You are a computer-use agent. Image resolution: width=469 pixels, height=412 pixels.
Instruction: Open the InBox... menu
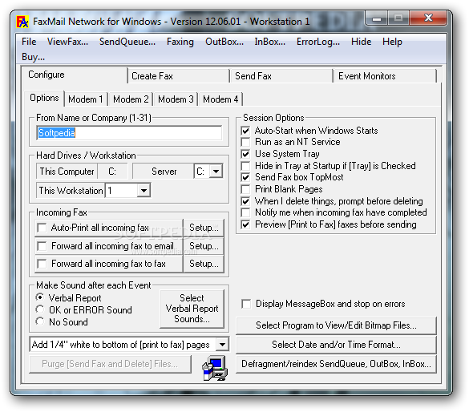click(x=270, y=42)
